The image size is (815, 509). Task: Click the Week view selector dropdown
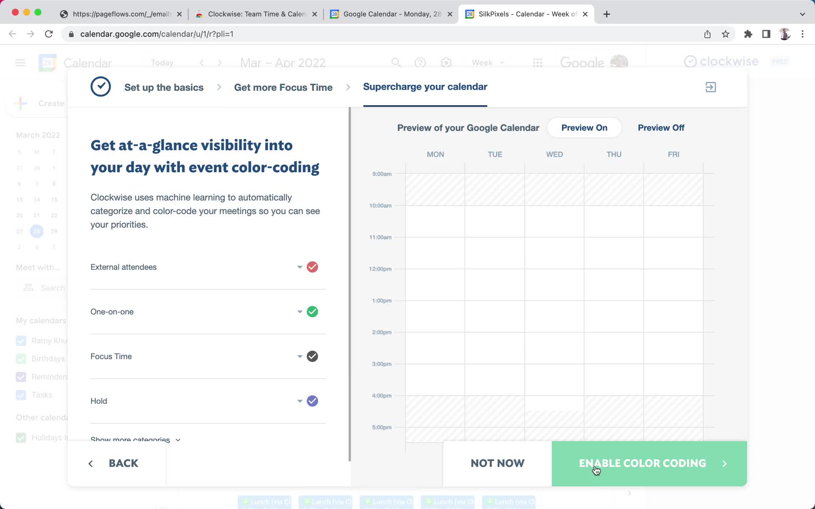coord(488,63)
